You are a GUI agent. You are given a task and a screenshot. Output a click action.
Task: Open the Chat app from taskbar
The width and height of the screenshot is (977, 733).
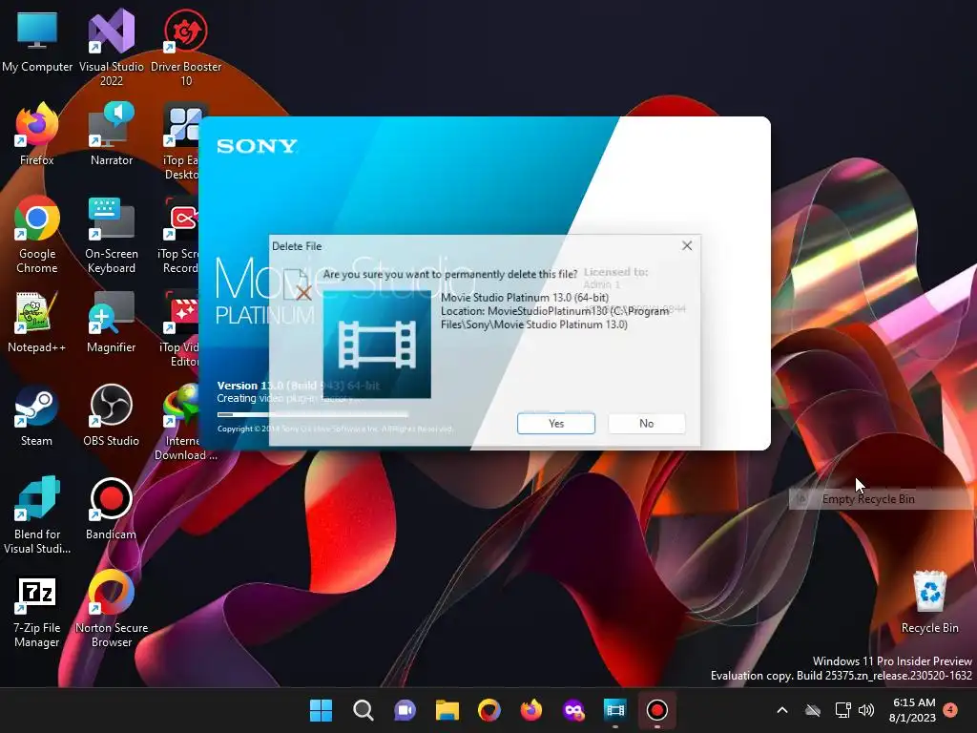(x=405, y=710)
